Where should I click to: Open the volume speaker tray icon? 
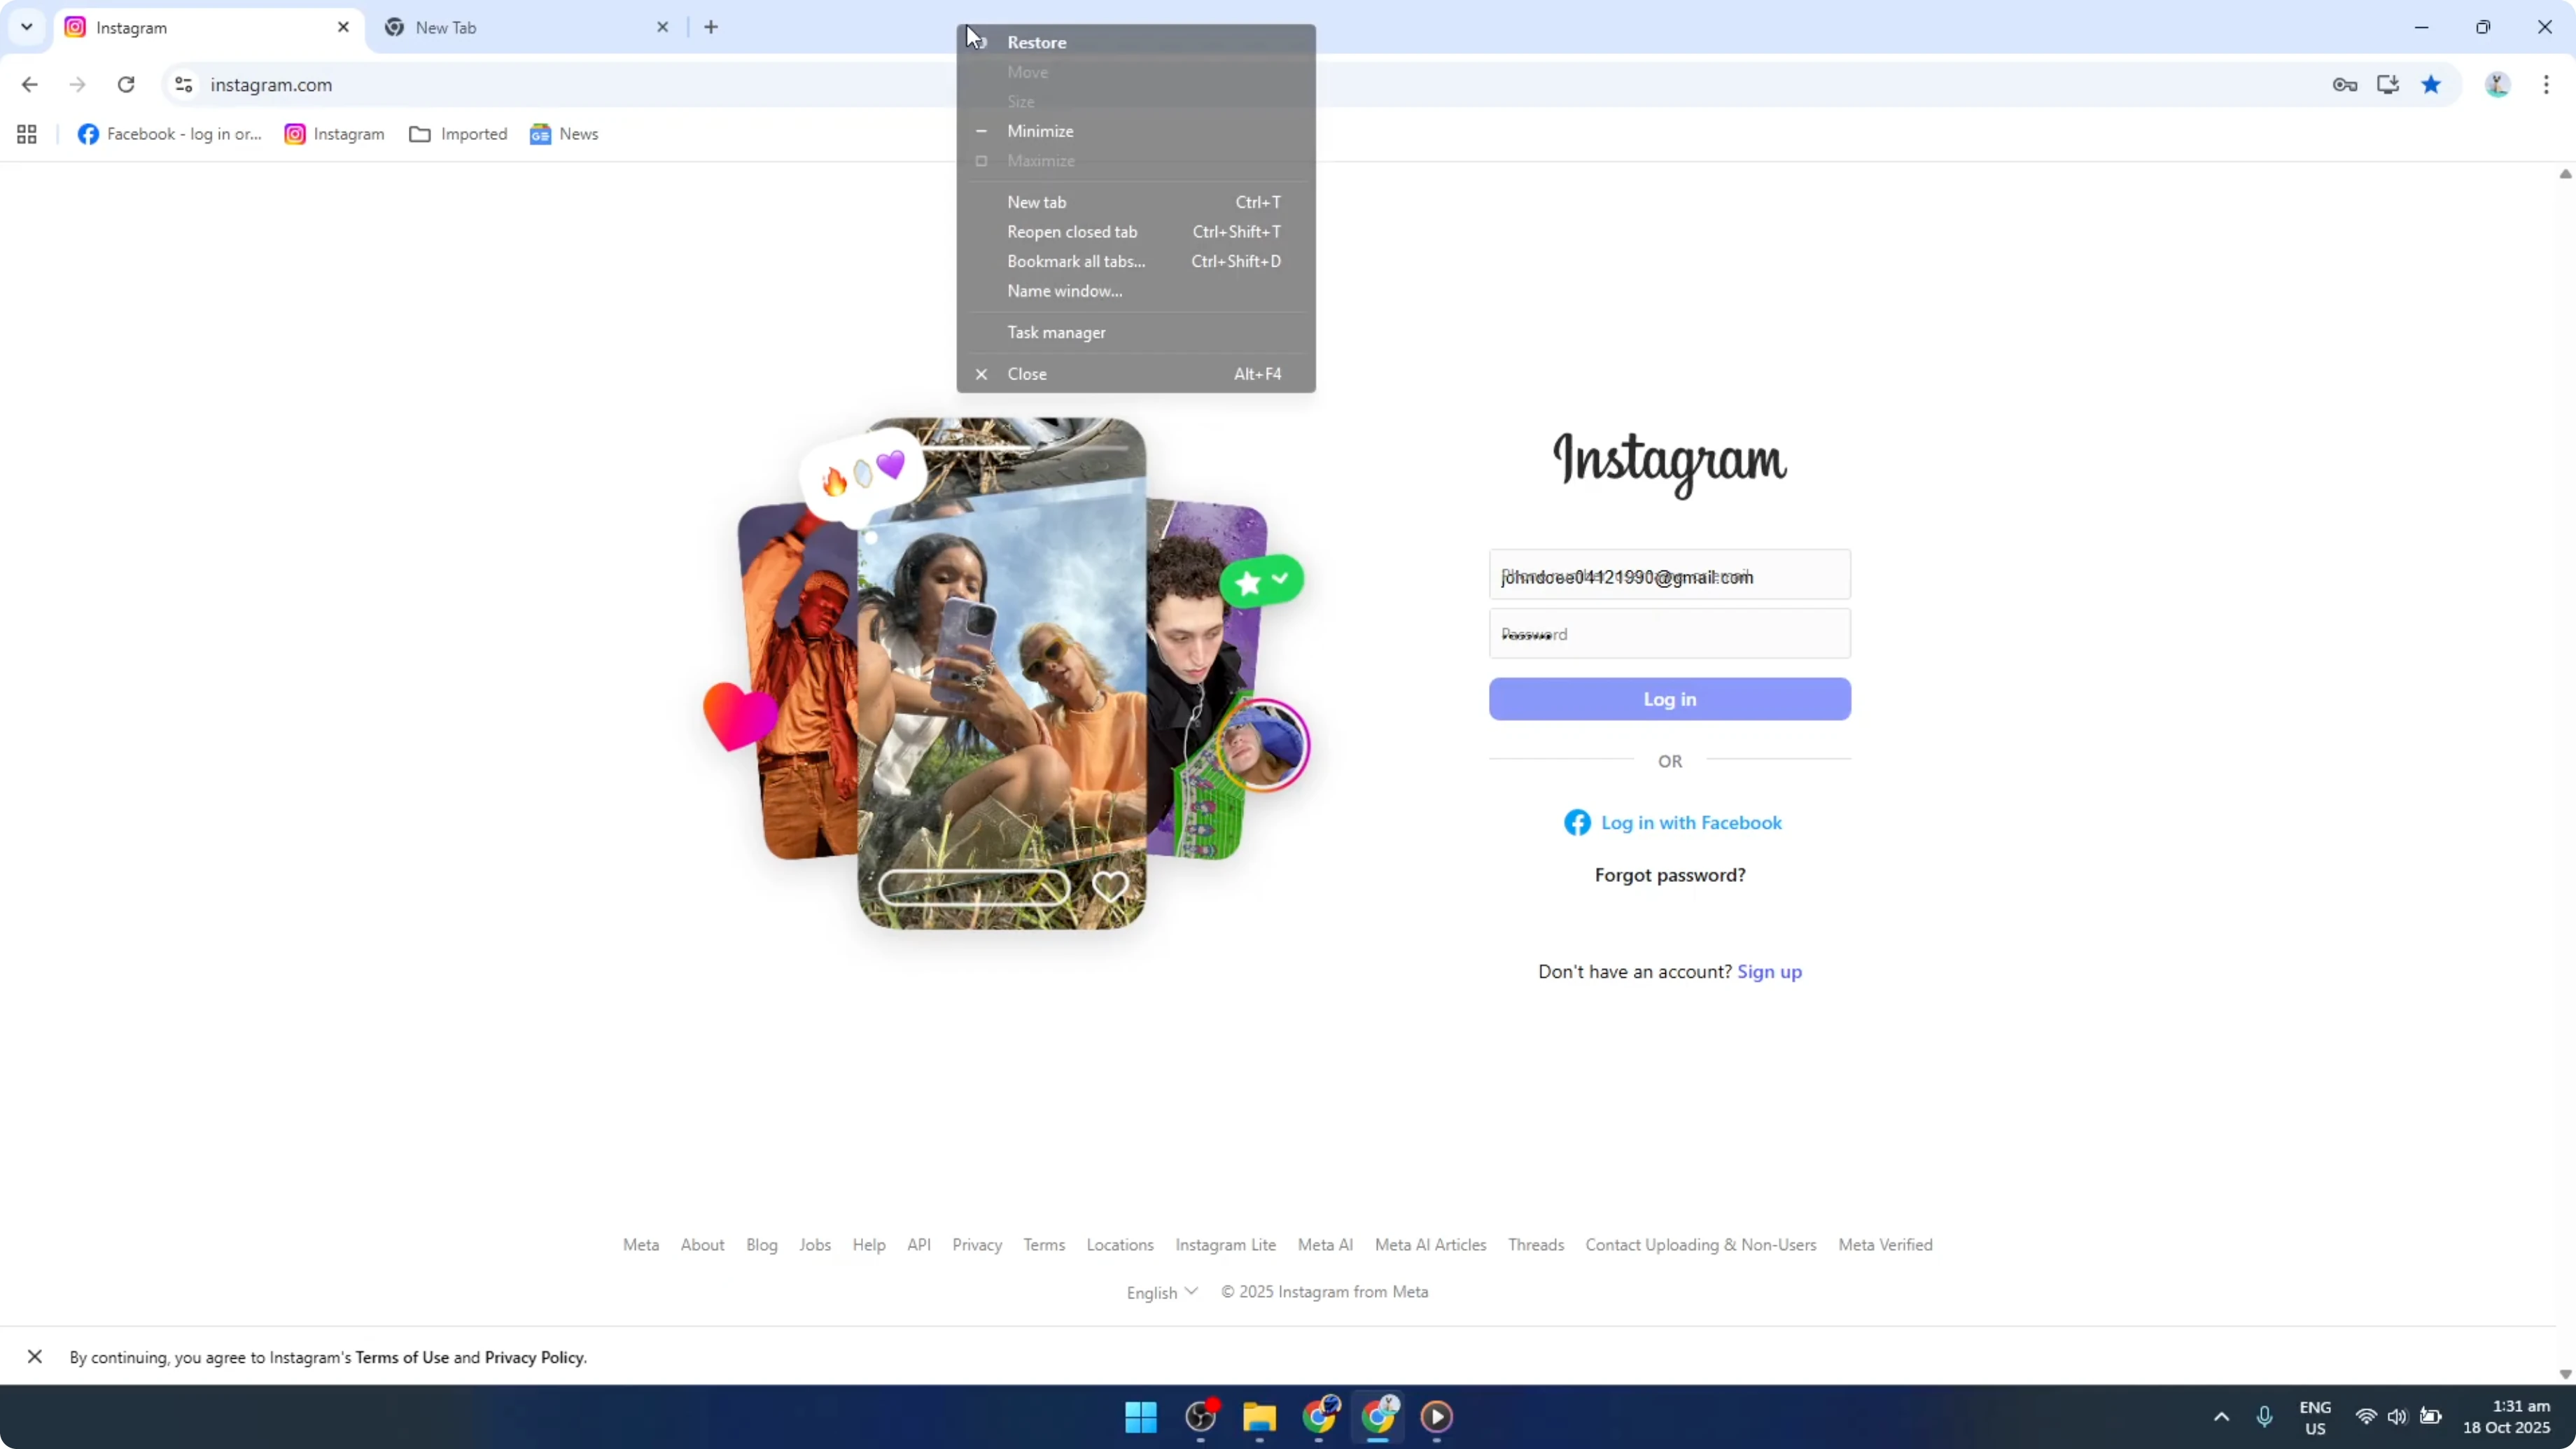tap(2397, 1417)
